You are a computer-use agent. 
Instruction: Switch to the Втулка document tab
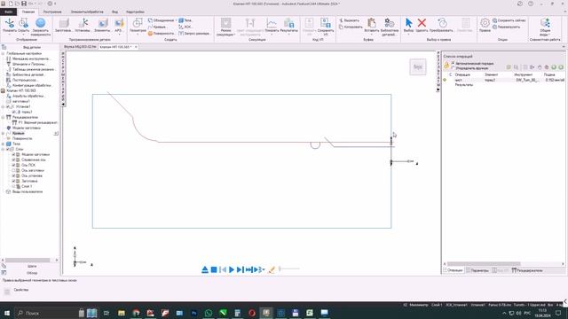(80, 47)
